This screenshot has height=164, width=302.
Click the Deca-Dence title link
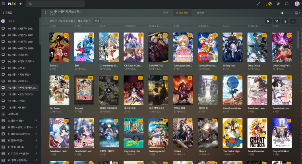[254, 66]
